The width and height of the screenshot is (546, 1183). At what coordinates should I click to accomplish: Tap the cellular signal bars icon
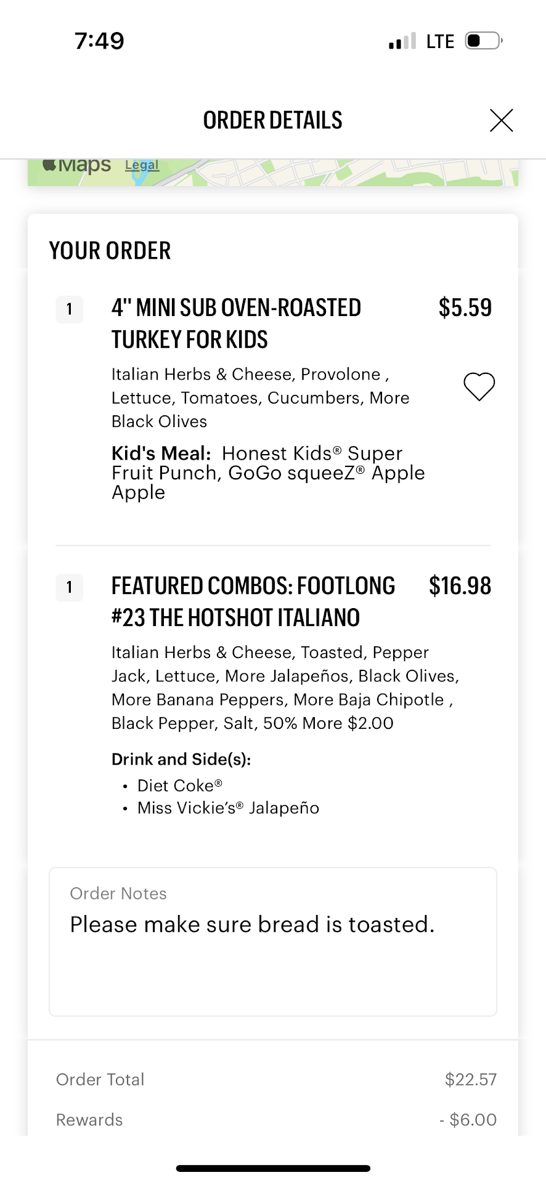[402, 41]
